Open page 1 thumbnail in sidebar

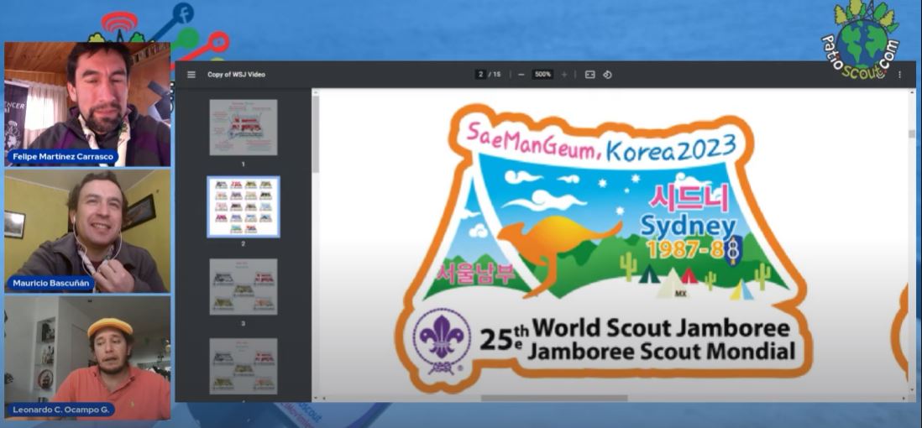(244, 127)
